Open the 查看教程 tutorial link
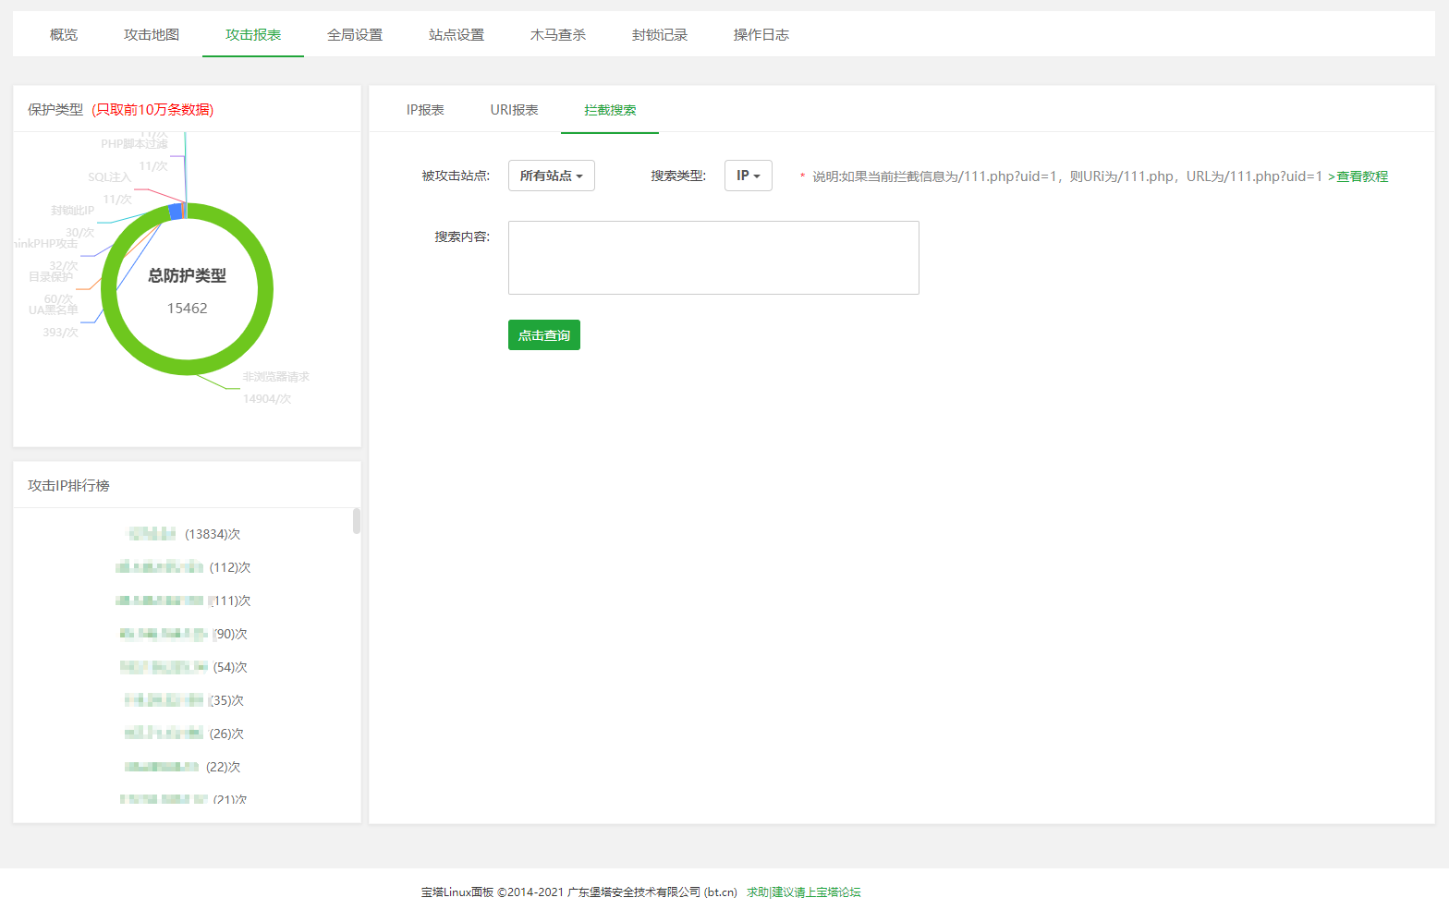Screen dimensions: 1449x910 coord(1362,176)
